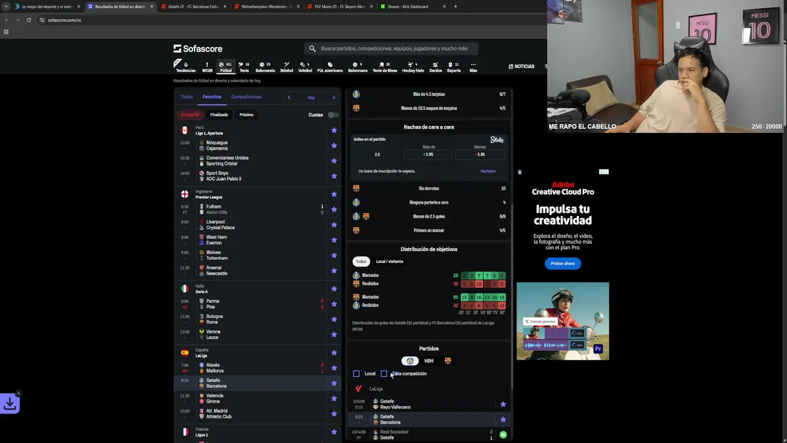Open the browser tab search dropdown
787x443 pixels.
tap(6, 6)
